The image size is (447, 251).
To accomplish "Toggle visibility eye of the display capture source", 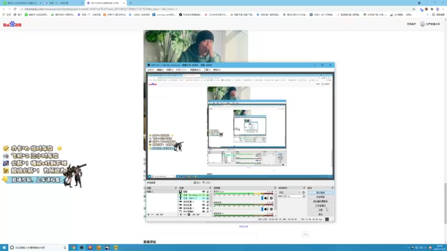I will [203, 211].
